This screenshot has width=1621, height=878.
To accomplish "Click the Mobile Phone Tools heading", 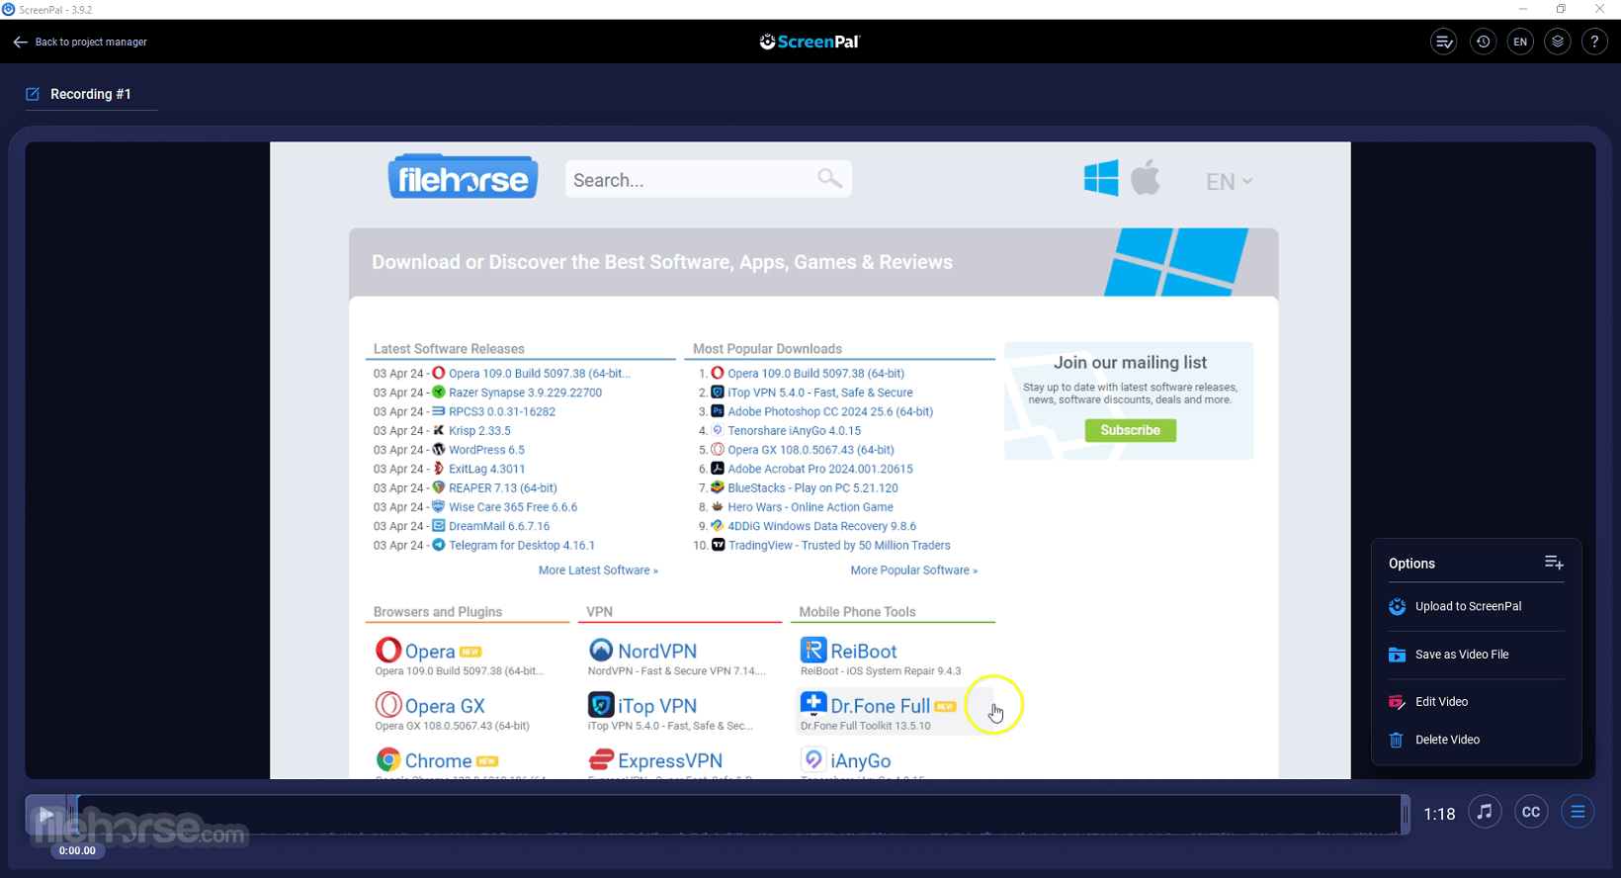I will pyautogui.click(x=857, y=612).
